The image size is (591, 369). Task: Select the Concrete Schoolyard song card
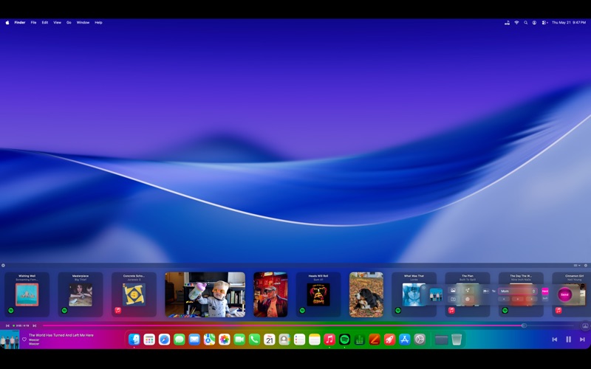(134, 294)
